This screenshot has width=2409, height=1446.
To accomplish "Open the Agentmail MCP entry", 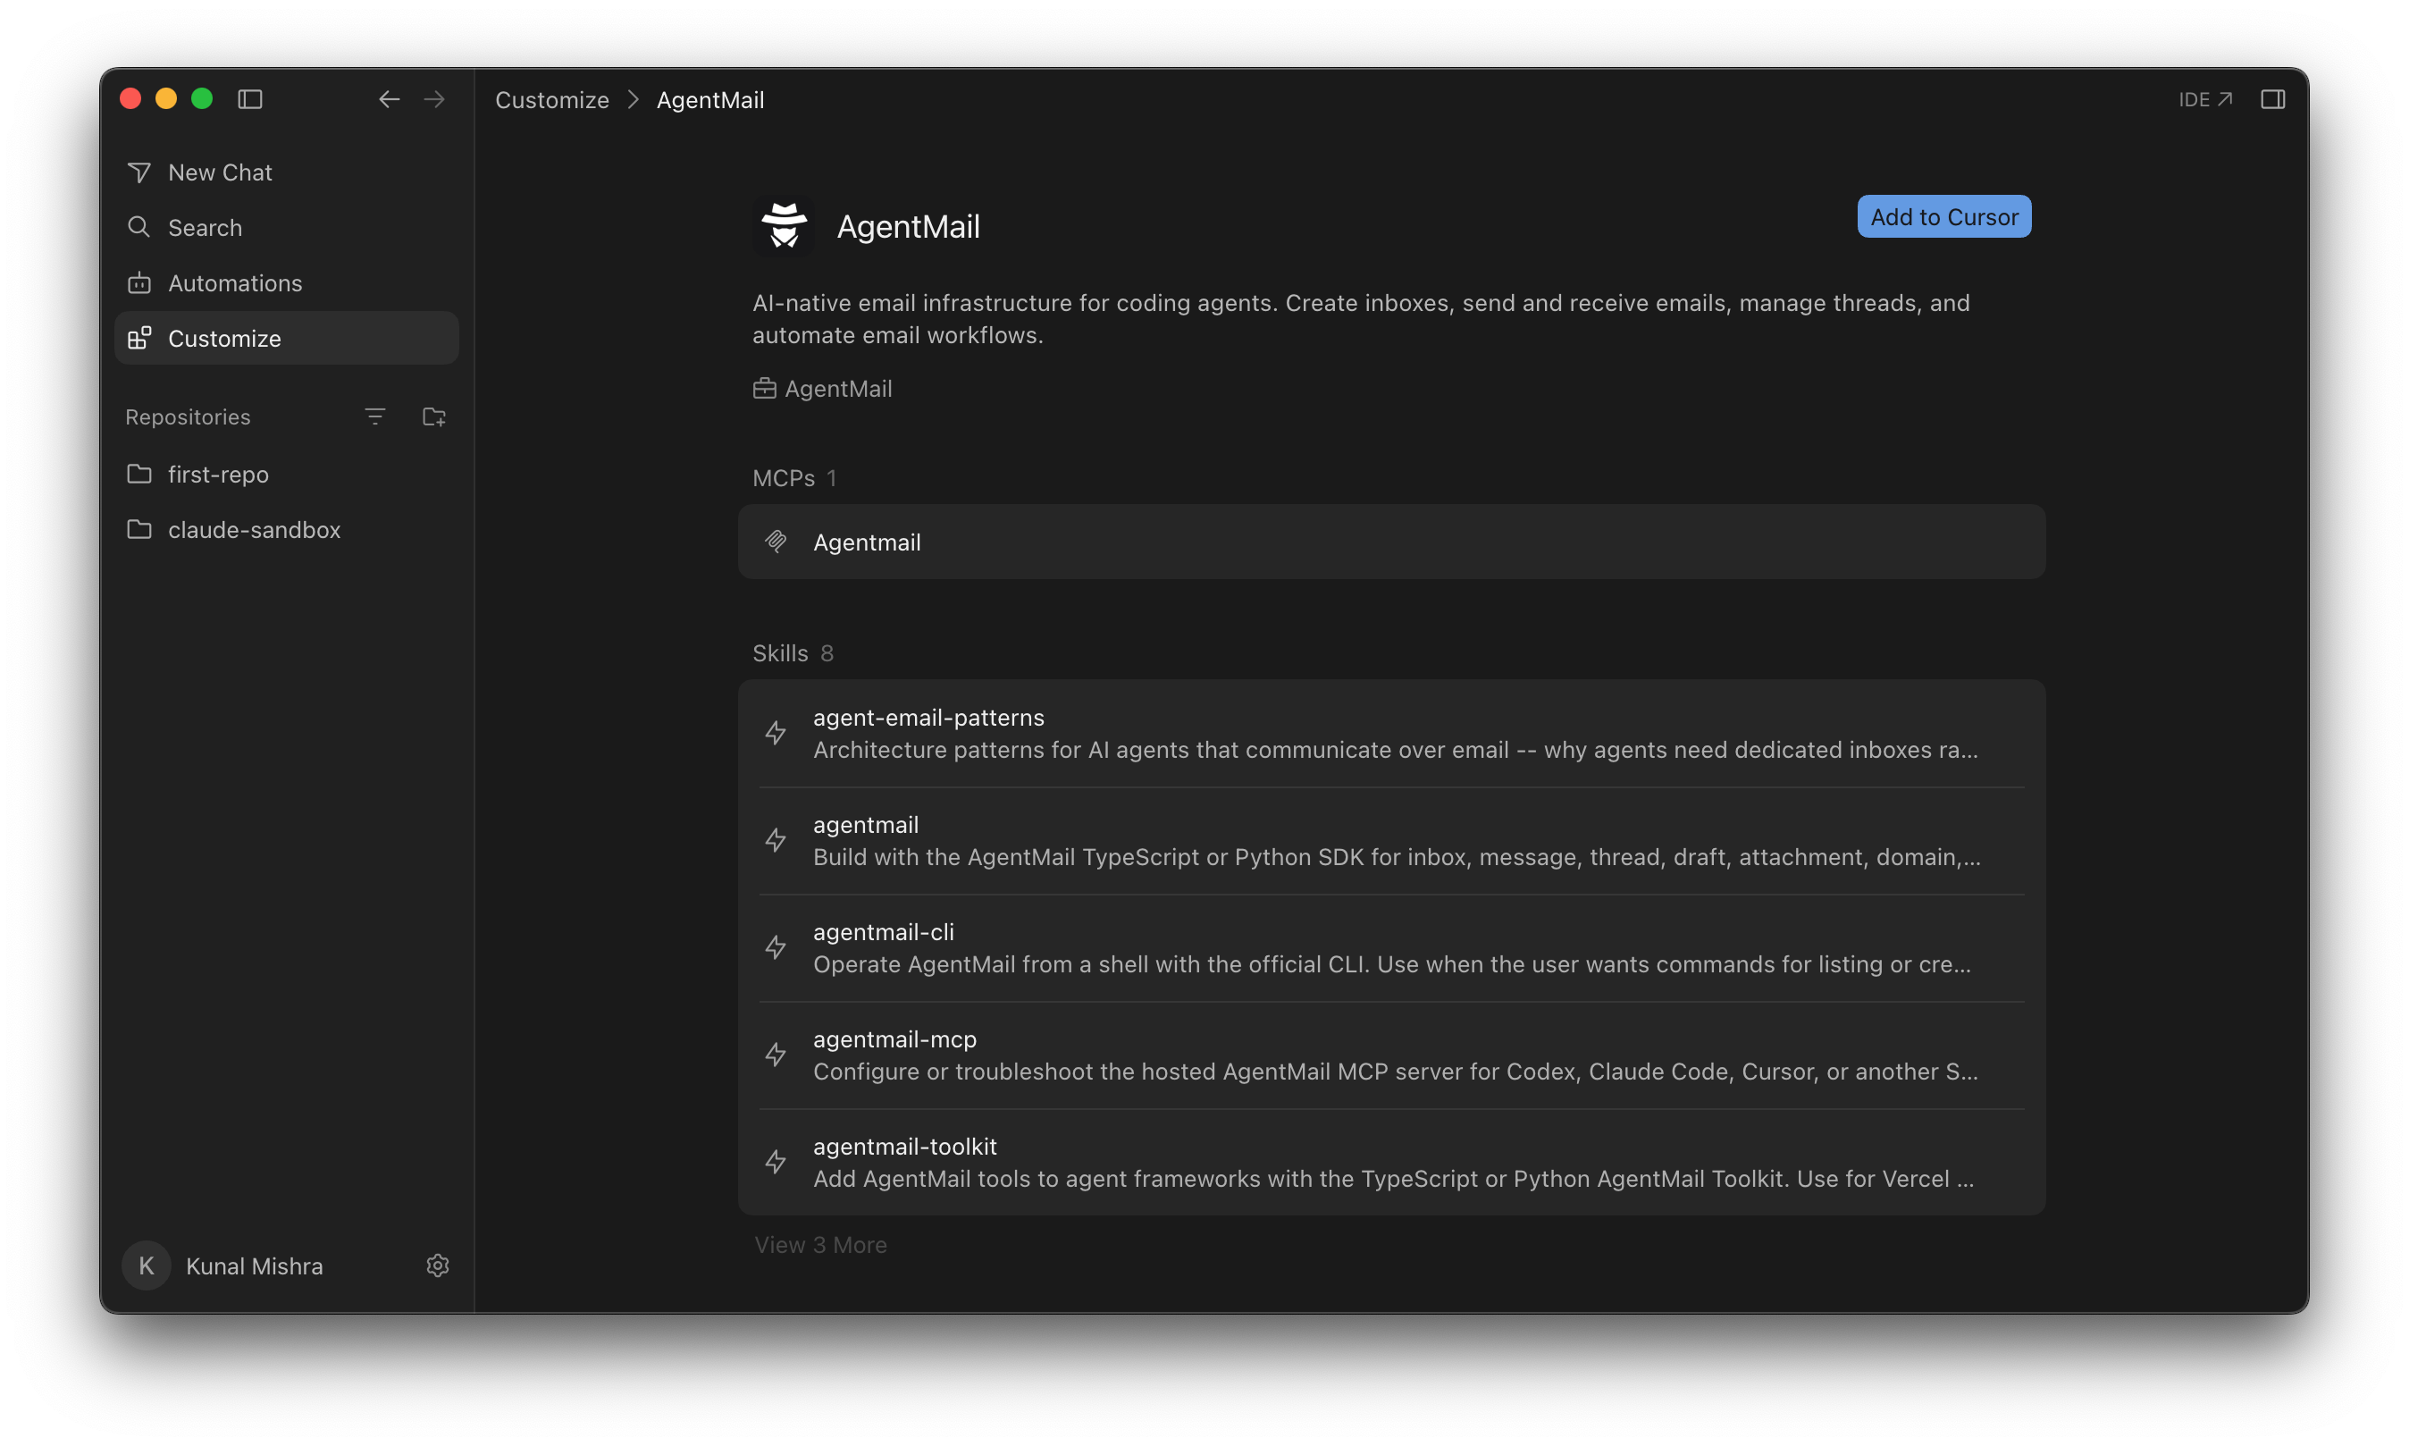I will pyautogui.click(x=1391, y=542).
